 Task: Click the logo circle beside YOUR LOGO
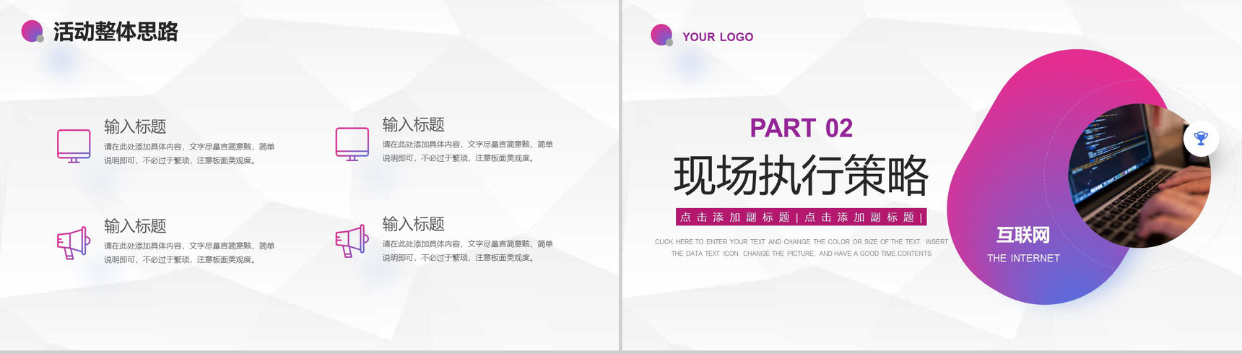662,35
